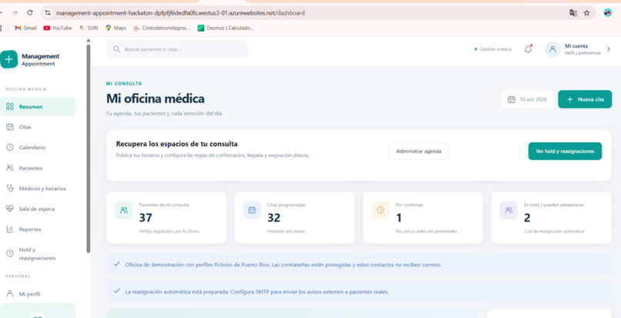
Task: Click 'Recupera los espacios de tu consulta' title
Action: 176,144
